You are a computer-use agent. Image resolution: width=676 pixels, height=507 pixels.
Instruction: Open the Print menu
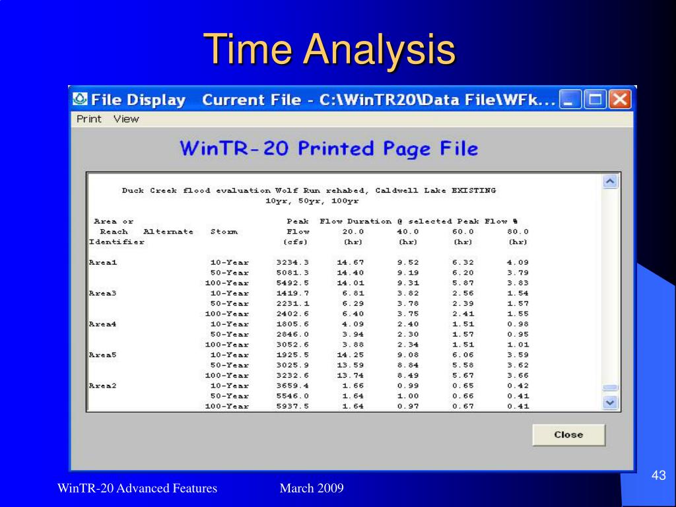(x=89, y=119)
